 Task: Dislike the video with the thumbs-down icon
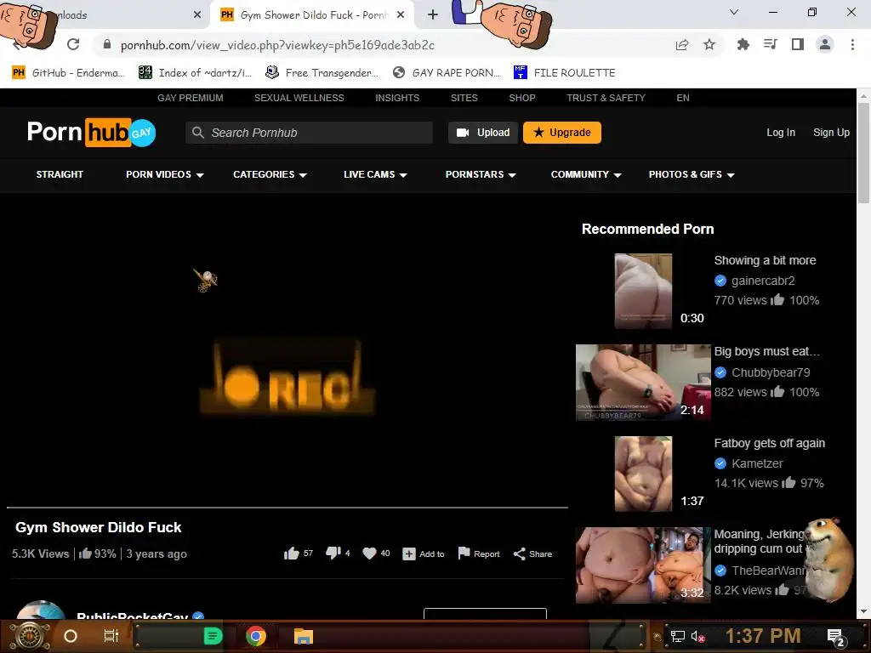333,553
